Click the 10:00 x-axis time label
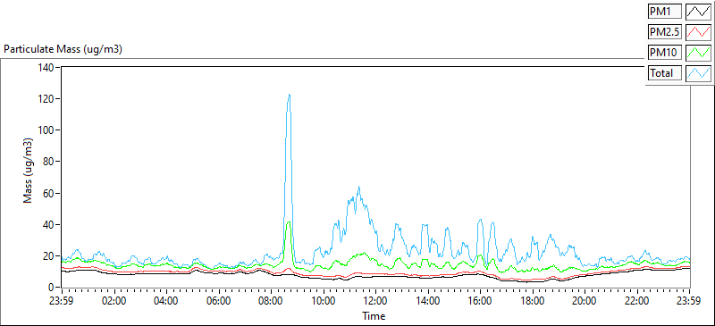Image resolution: width=715 pixels, height=326 pixels. click(x=324, y=301)
